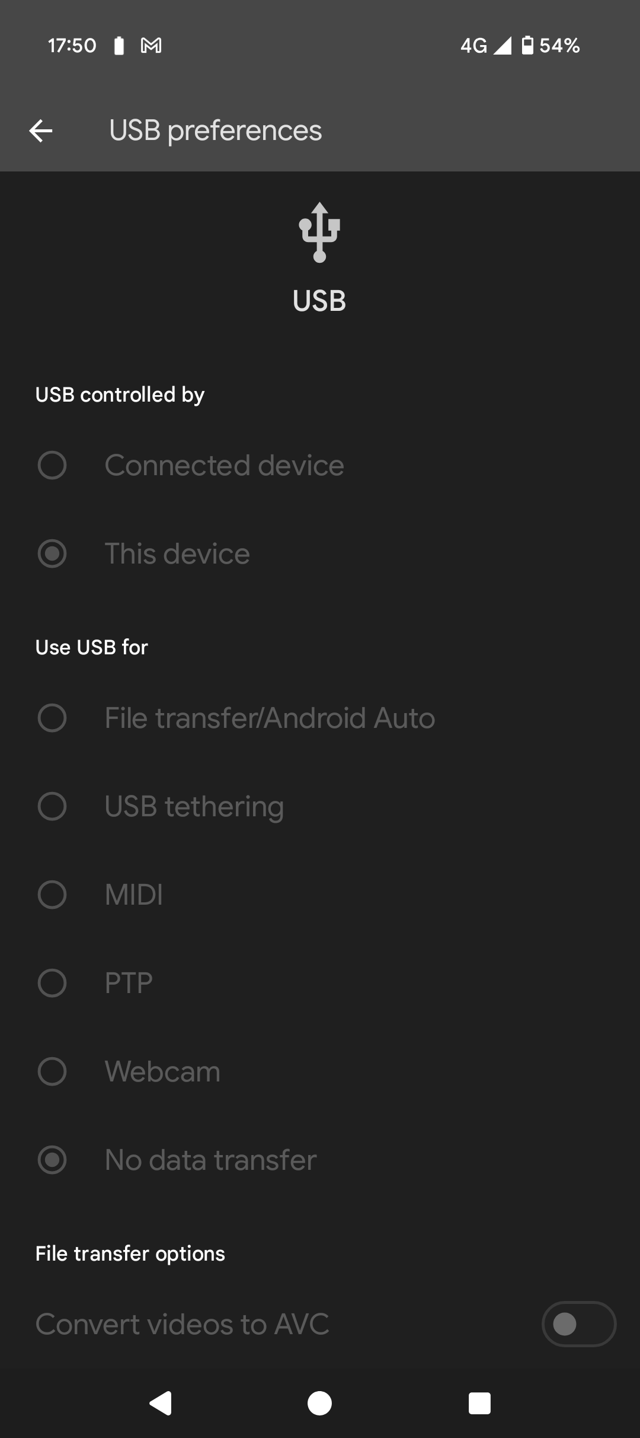
Task: Choose USB tethering option
Action: click(320, 806)
